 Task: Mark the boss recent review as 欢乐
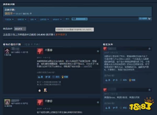pos(123,108)
